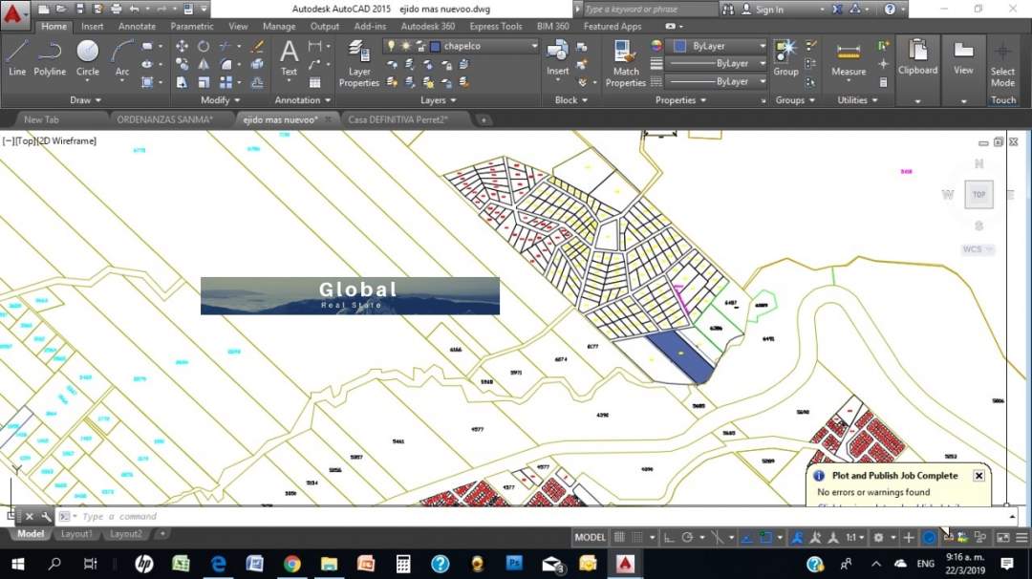Image resolution: width=1032 pixels, height=579 pixels.
Task: Click the Autodesk Exchange X icon
Action: 837,10
